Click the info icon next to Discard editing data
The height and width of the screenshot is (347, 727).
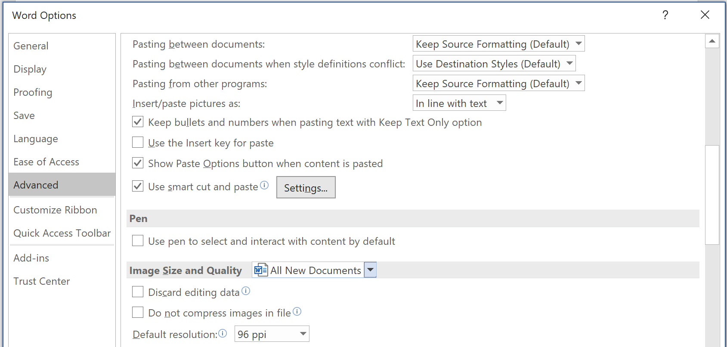click(x=246, y=291)
